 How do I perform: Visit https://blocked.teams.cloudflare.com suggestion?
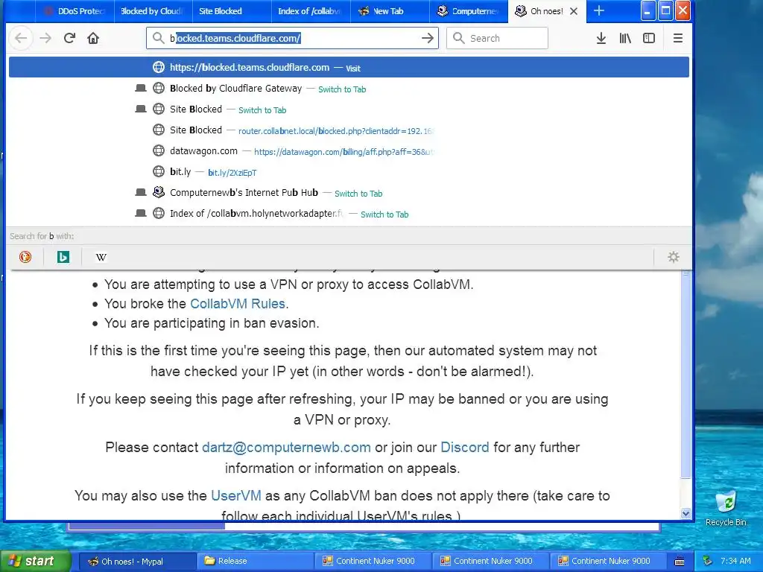click(349, 68)
